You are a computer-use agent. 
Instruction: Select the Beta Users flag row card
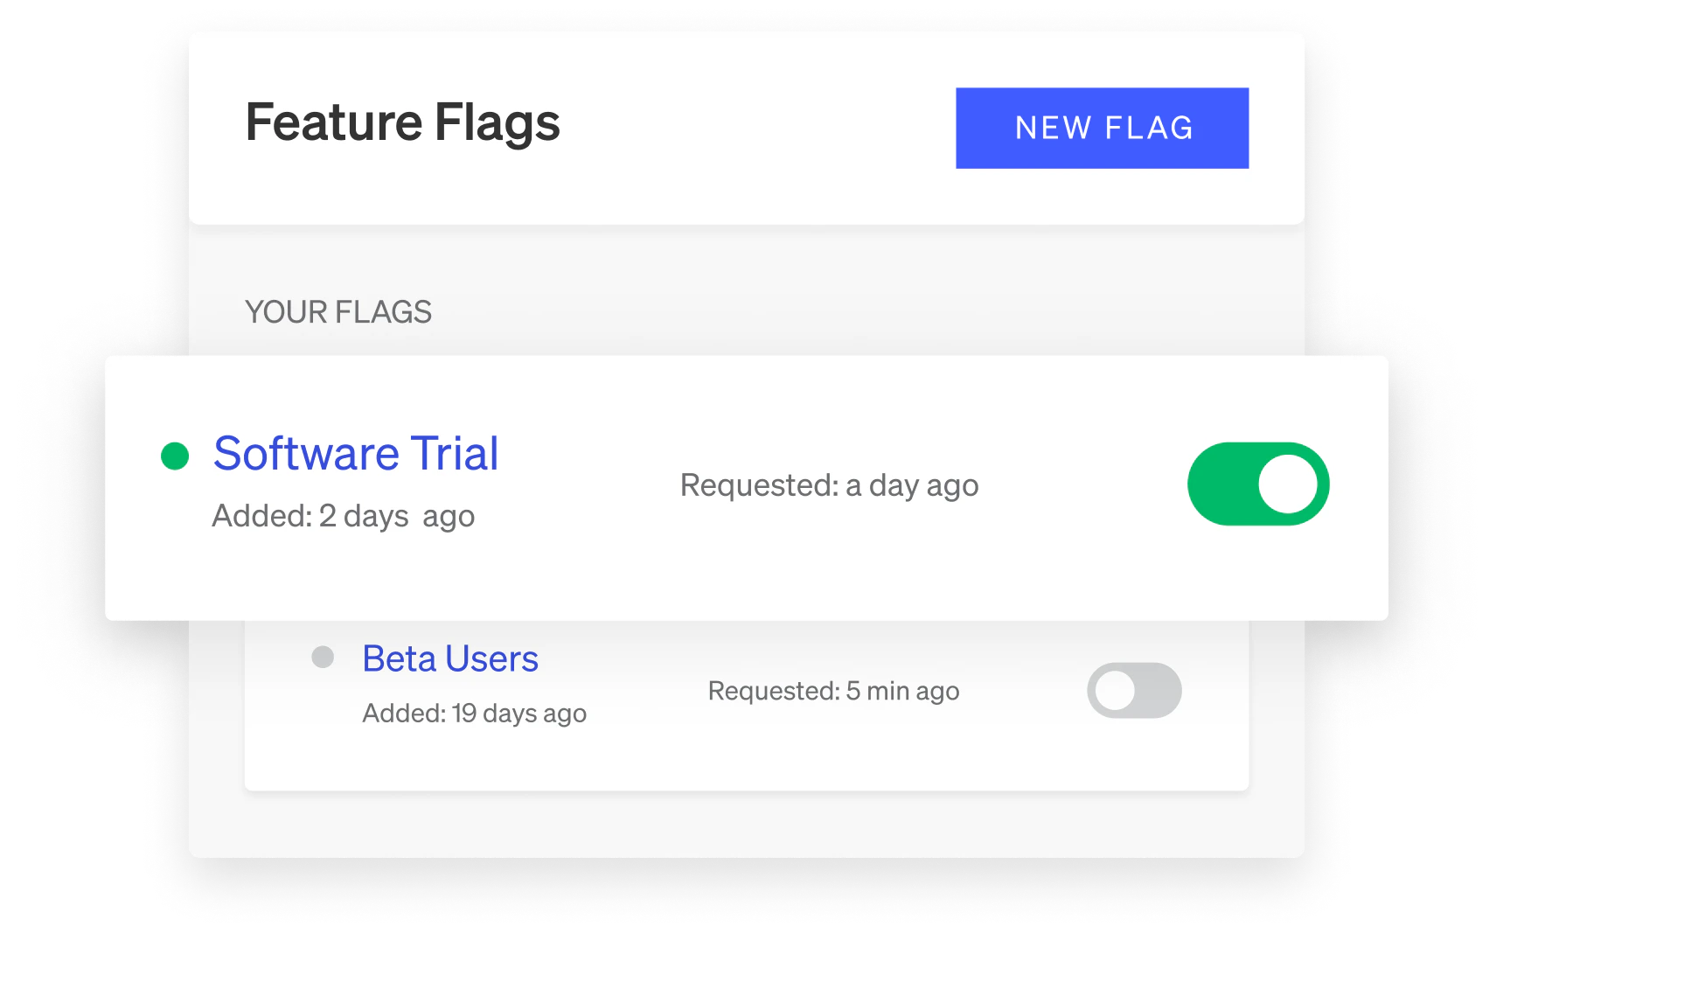(x=747, y=707)
